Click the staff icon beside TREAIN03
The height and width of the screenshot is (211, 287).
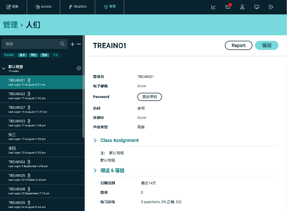pos(29,121)
